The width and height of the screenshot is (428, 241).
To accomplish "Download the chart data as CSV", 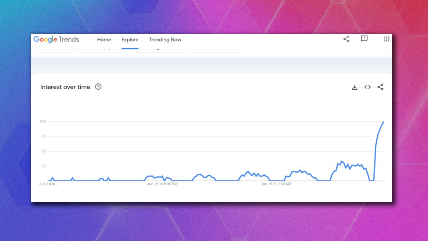I will tap(355, 87).
